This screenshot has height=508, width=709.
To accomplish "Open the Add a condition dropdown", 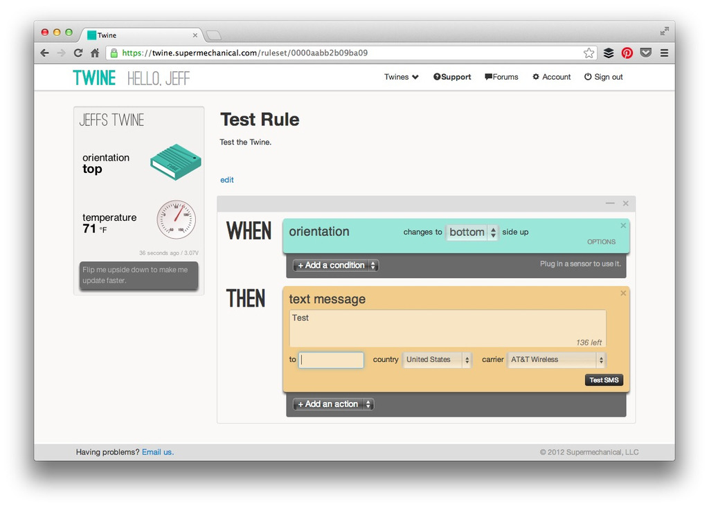I will click(x=336, y=266).
